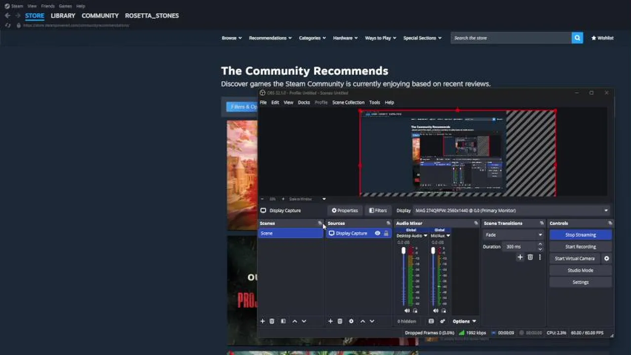Open advanced audio properties gears icon
The width and height of the screenshot is (631, 355).
[x=442, y=321]
